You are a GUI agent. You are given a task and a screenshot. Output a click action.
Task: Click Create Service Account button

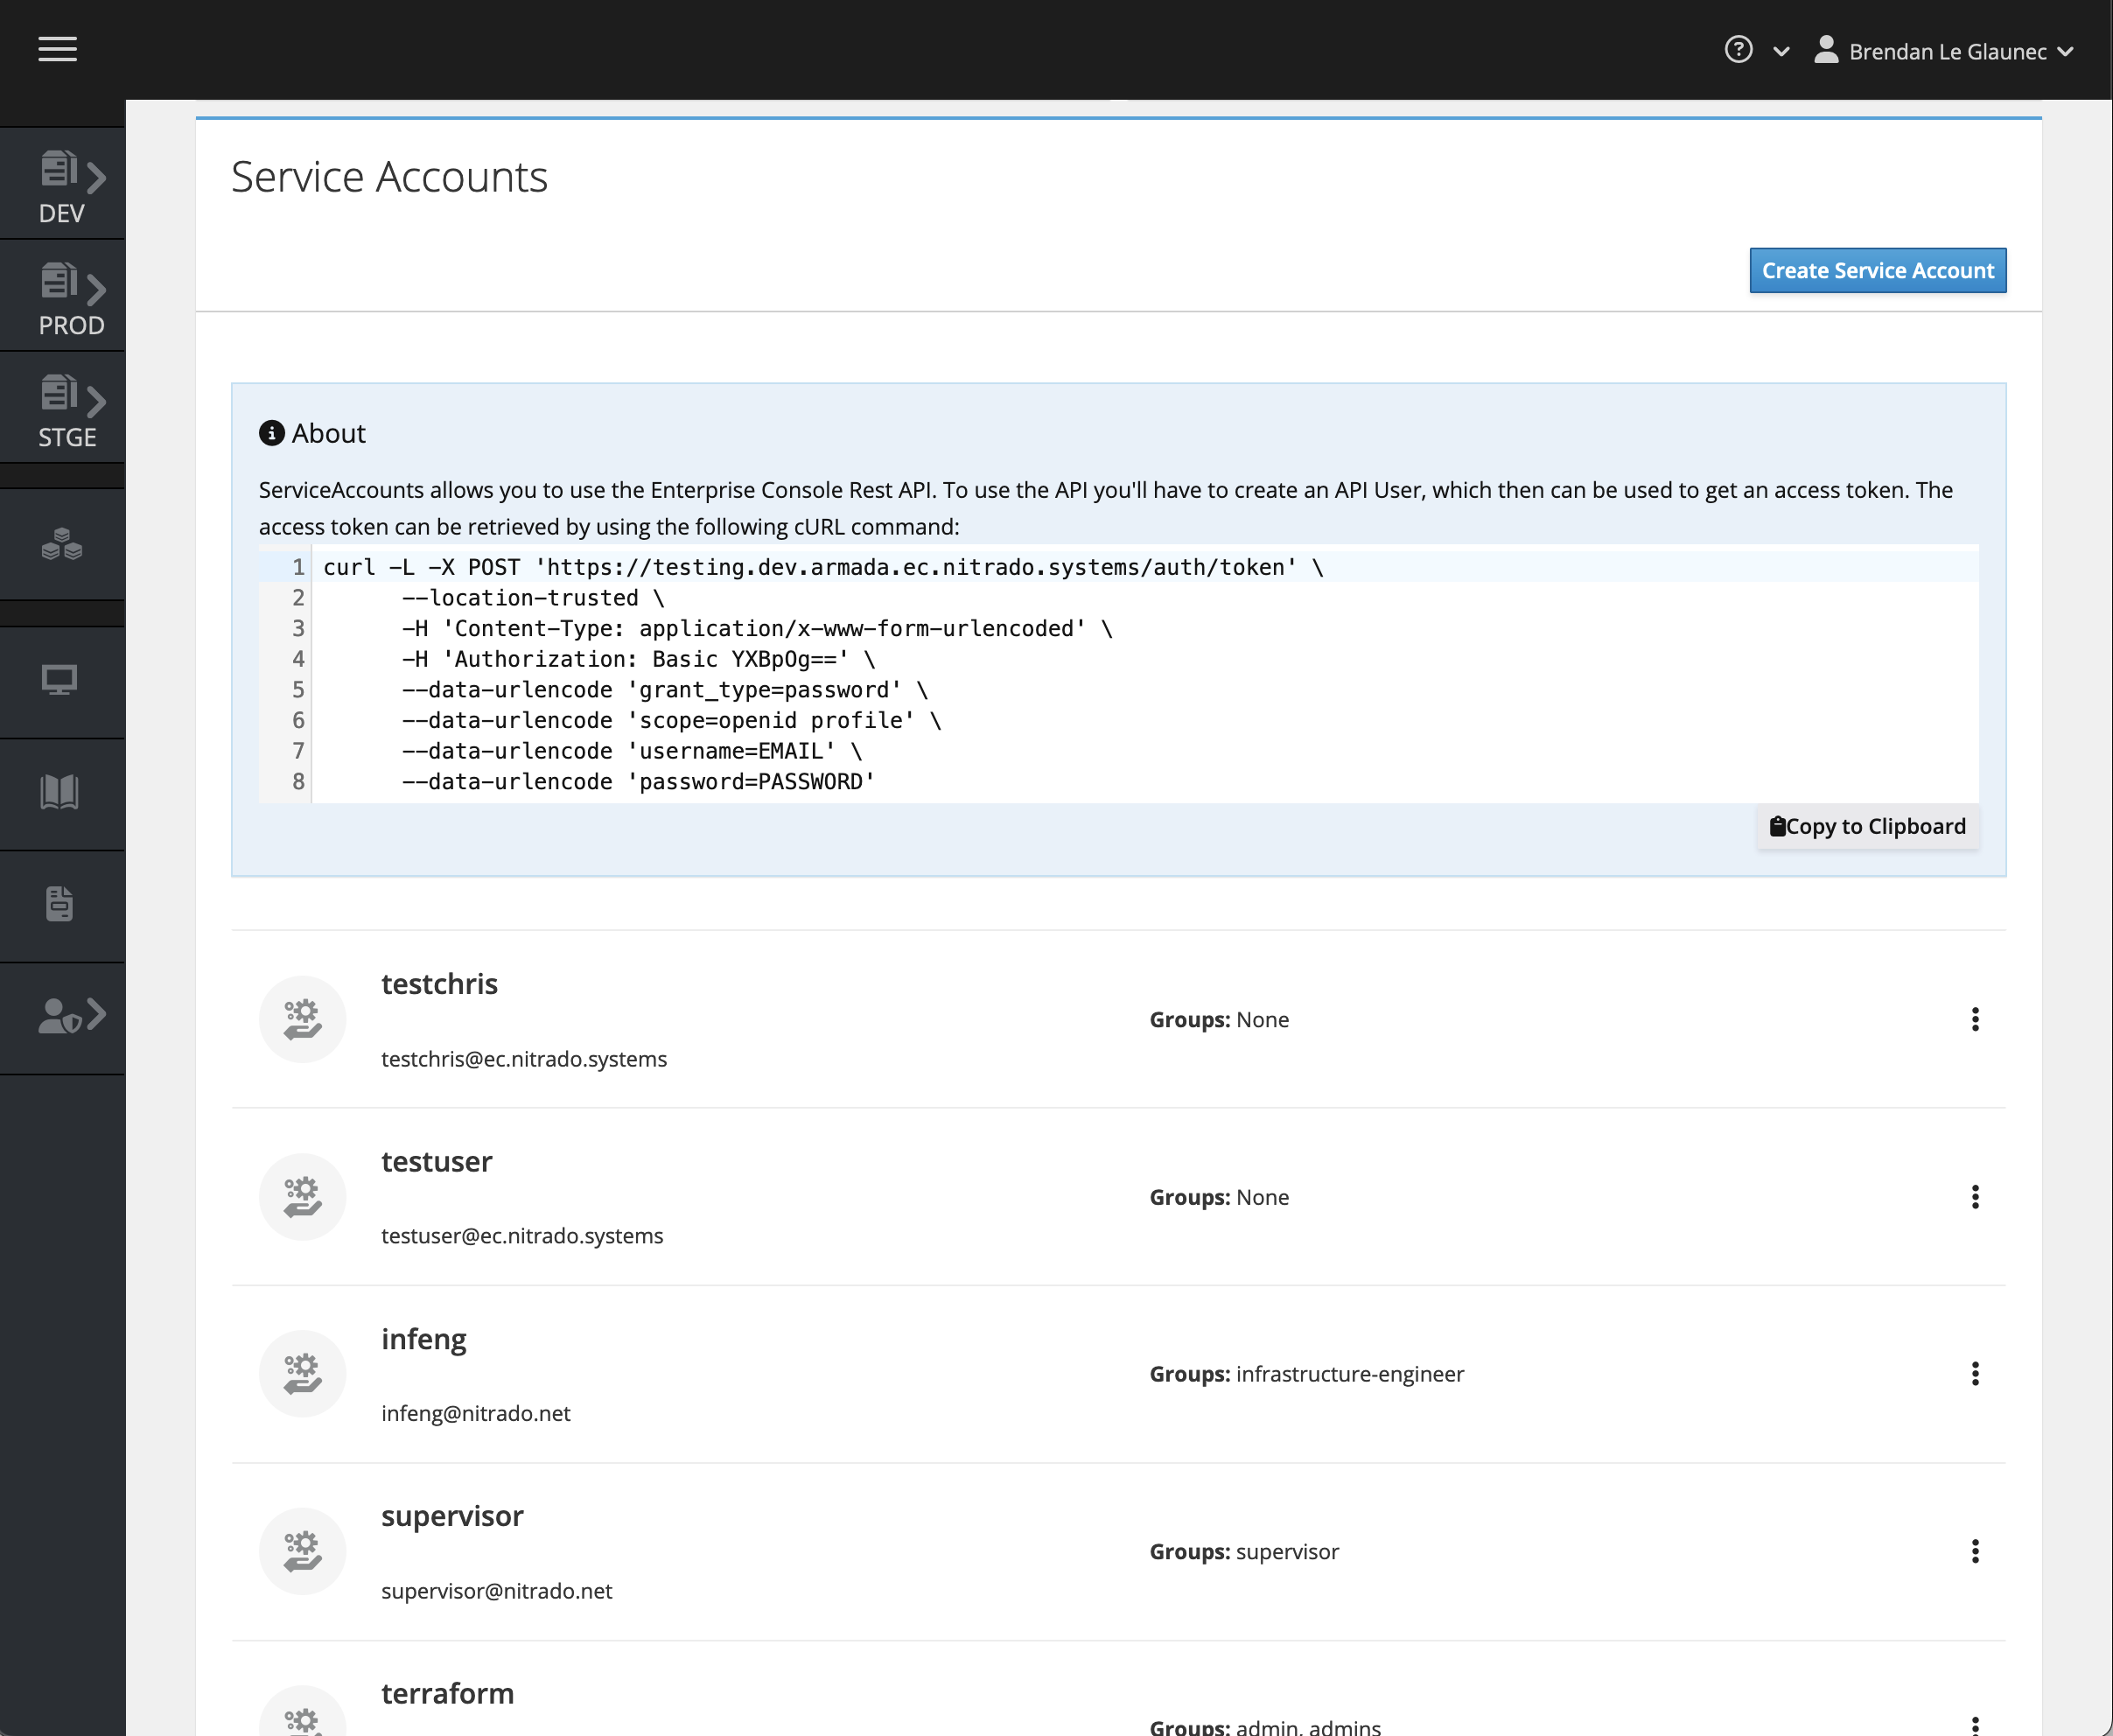pyautogui.click(x=1877, y=270)
